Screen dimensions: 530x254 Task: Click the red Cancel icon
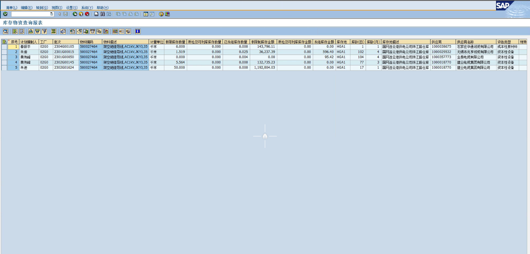point(87,14)
